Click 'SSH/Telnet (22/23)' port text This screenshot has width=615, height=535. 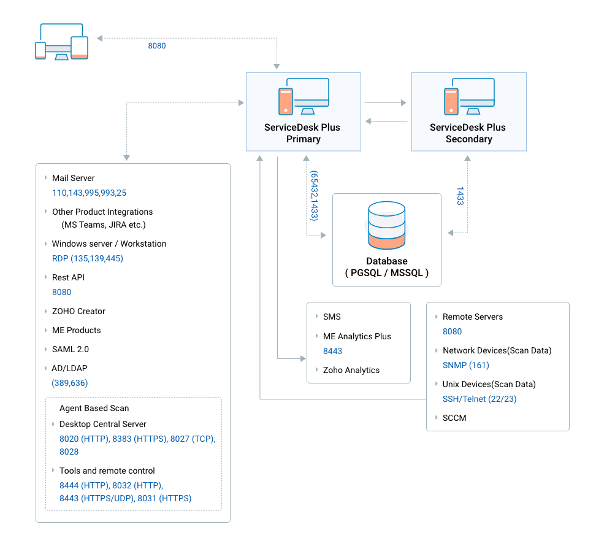tap(479, 399)
